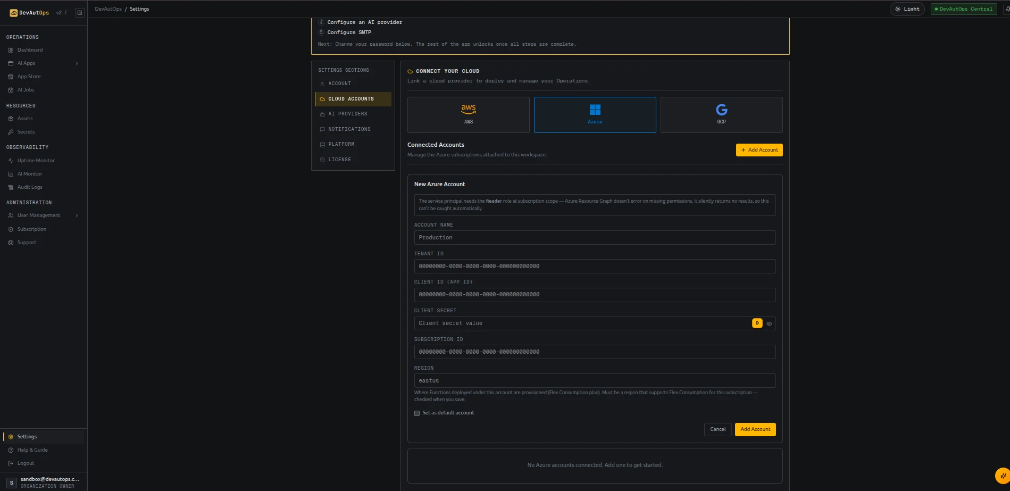Screen dimensions: 1010x491
Task: Open the Notifications settings section
Action: [x=353, y=129]
